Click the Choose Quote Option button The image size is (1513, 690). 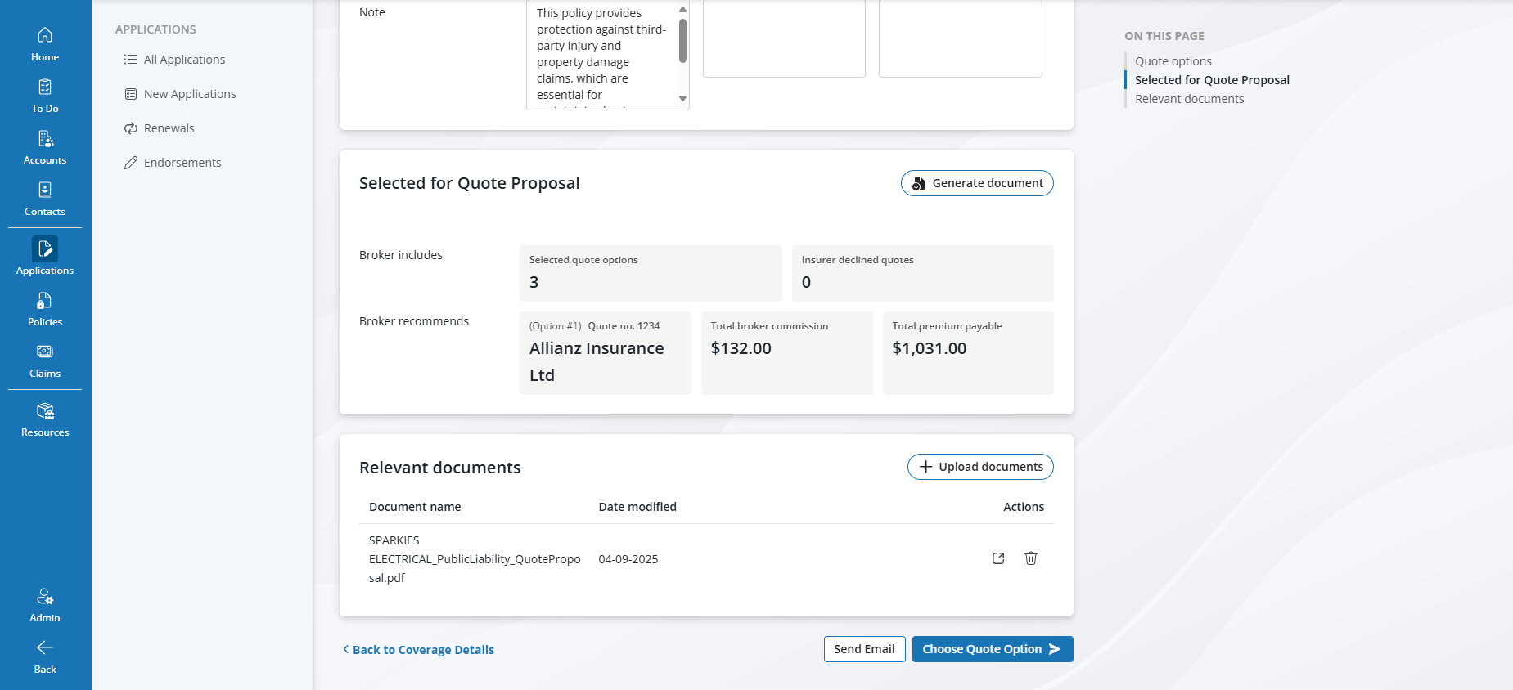(x=992, y=649)
